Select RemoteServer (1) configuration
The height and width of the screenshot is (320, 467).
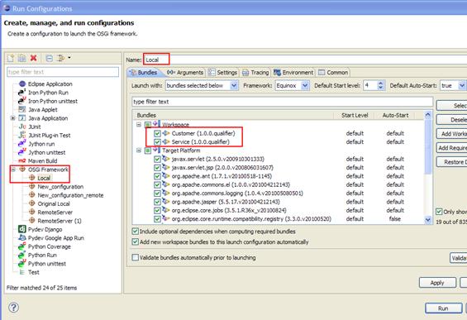(60, 221)
